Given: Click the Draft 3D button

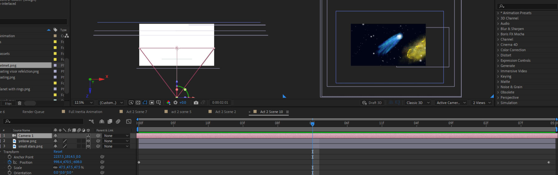Looking at the screenshot, I should [x=372, y=103].
